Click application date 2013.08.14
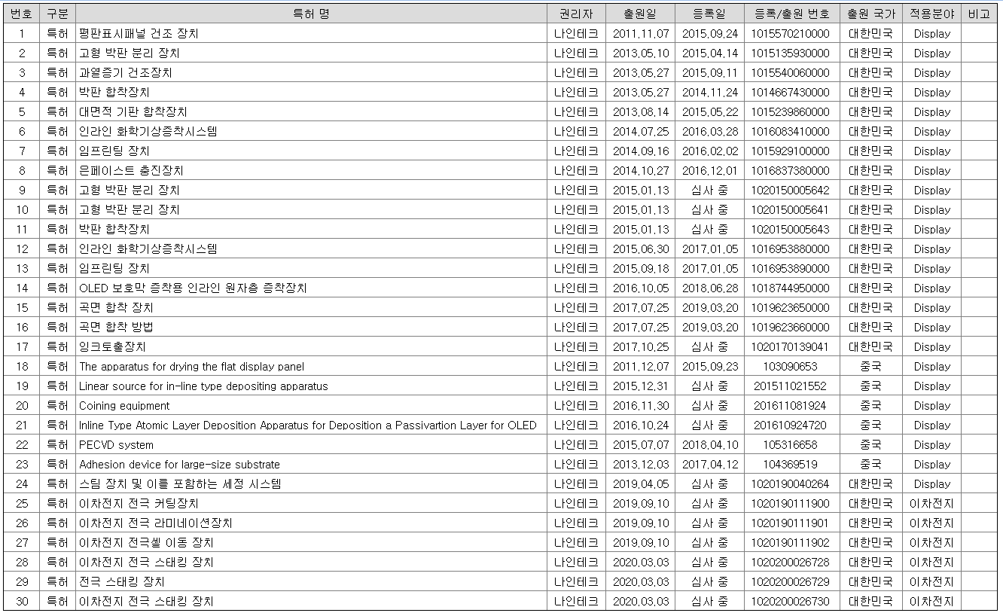This screenshot has height=616, width=1003. 640,111
